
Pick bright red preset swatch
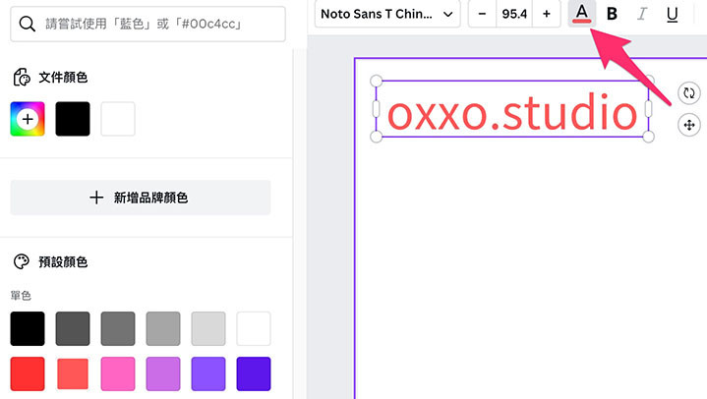(x=28, y=373)
